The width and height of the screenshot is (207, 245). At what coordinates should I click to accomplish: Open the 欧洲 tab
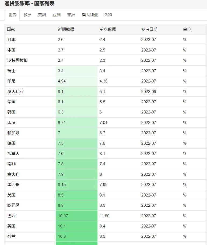point(27,15)
